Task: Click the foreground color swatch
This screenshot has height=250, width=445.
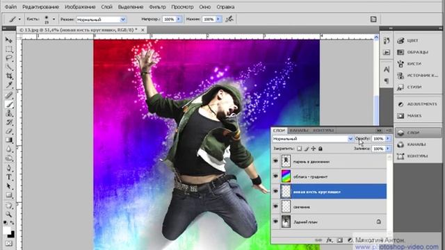Action: (x=6, y=230)
